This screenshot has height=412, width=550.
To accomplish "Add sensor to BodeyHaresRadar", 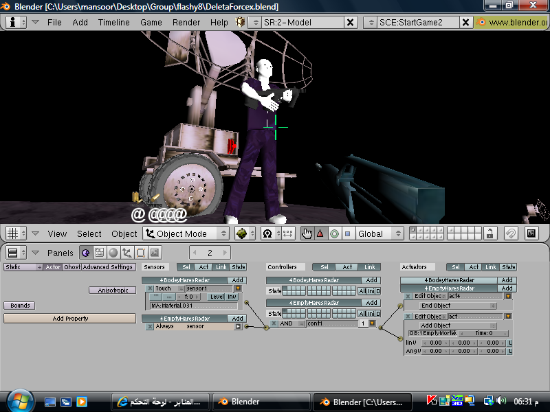I will 237,280.
